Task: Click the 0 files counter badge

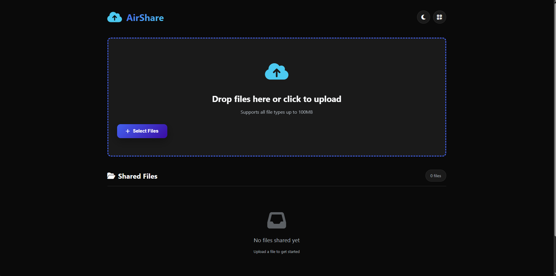Action: 435,175
